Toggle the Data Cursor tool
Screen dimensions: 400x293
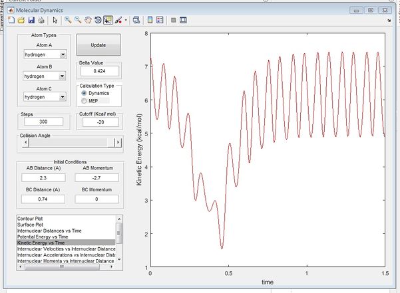point(108,20)
